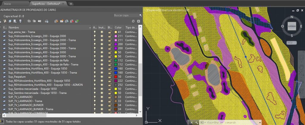This screenshot has width=305, height=125.
Task: Change the red color swatch of Sup_Paspalum
Action: (116, 77)
